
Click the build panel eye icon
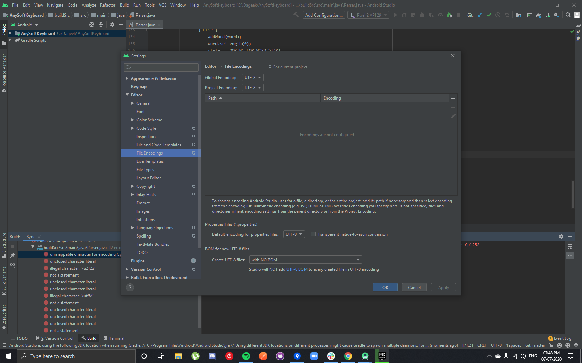[12, 265]
